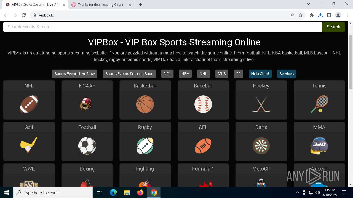Launch Microsoft Edge from the taskbar
Viewport: 353px width, 198px height.
click(113, 193)
